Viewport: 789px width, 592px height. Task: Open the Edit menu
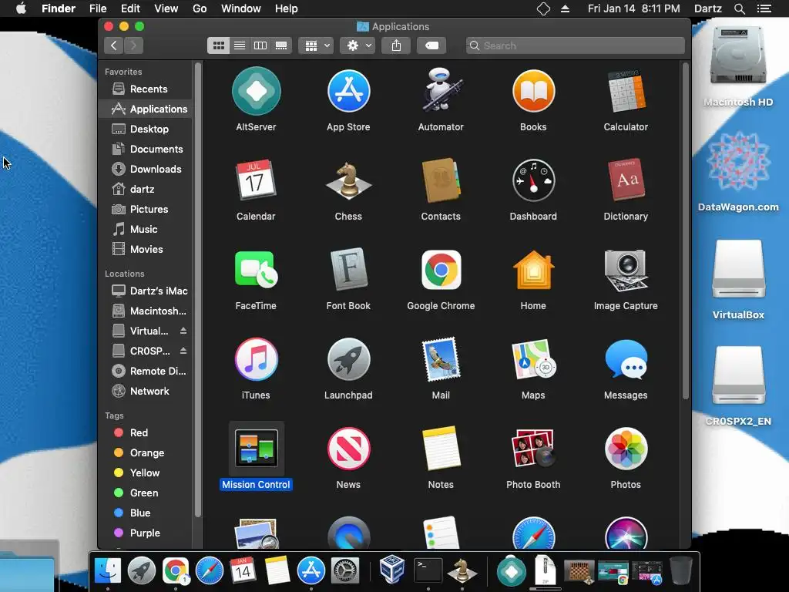click(130, 8)
